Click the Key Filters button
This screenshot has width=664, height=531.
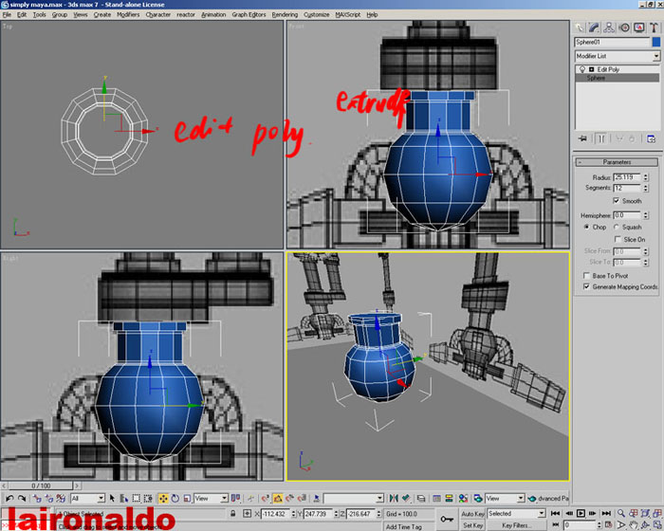[518, 524]
